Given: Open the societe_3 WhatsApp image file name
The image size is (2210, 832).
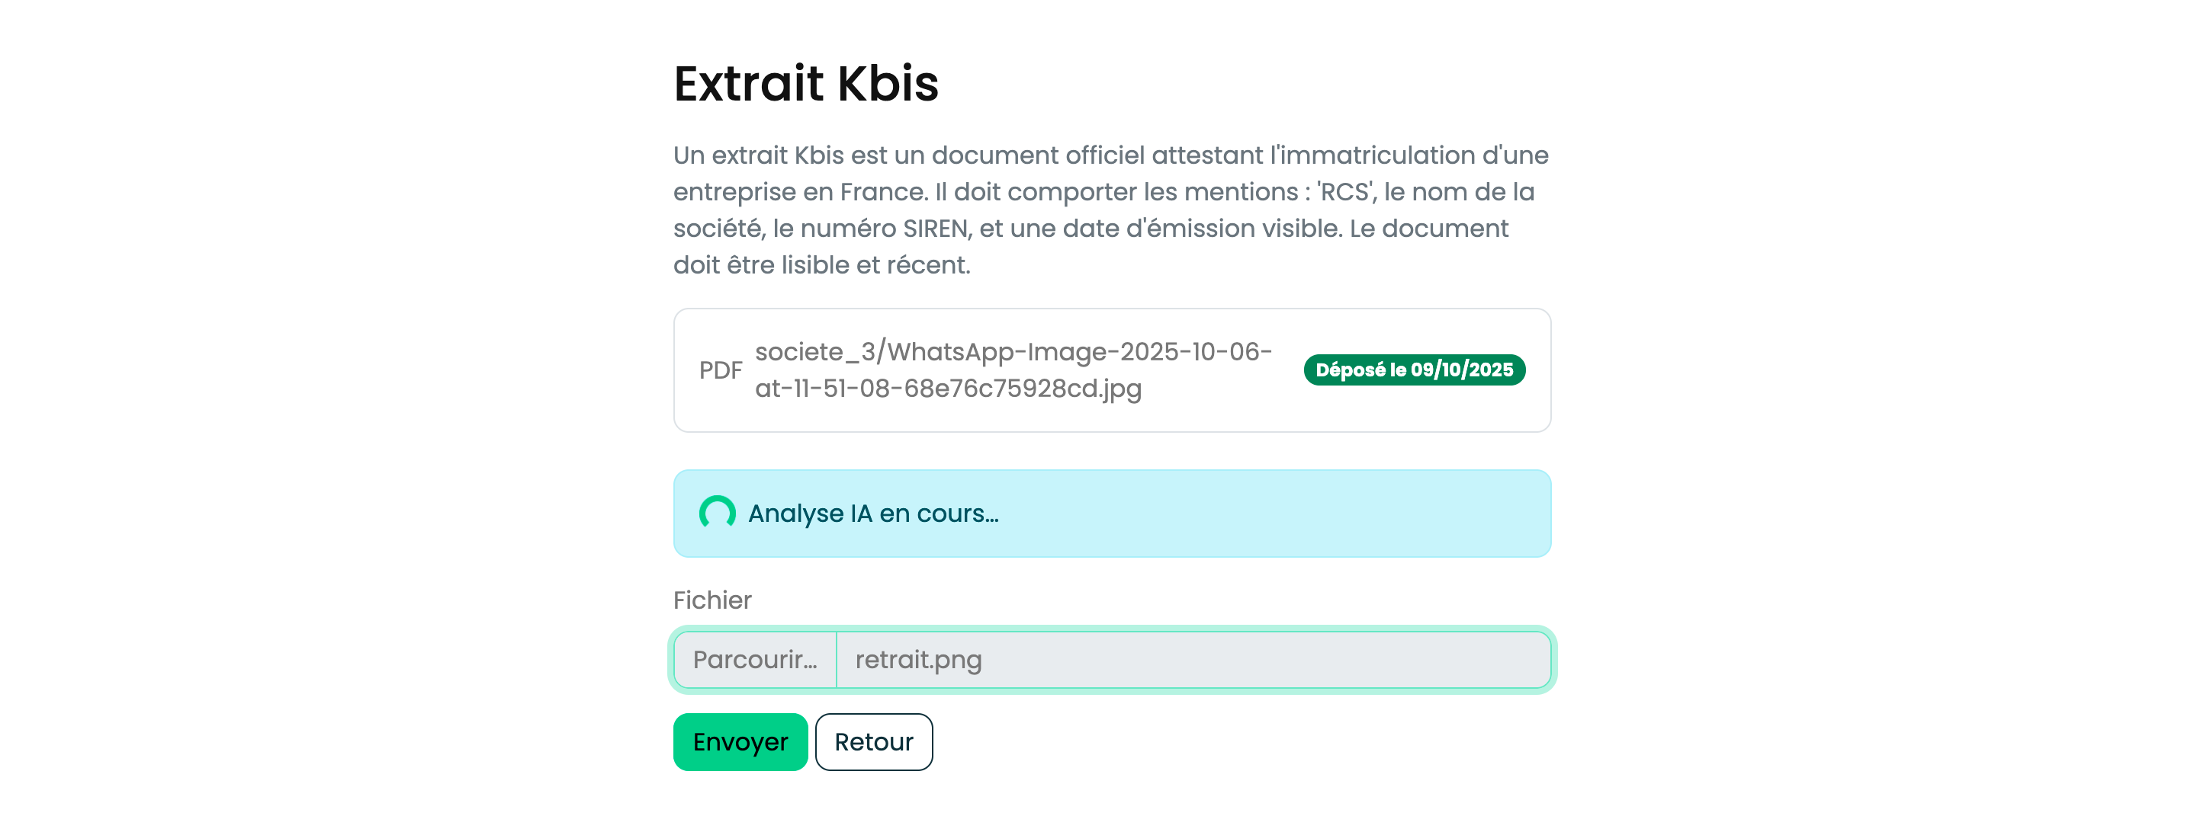Looking at the screenshot, I should 1013,370.
